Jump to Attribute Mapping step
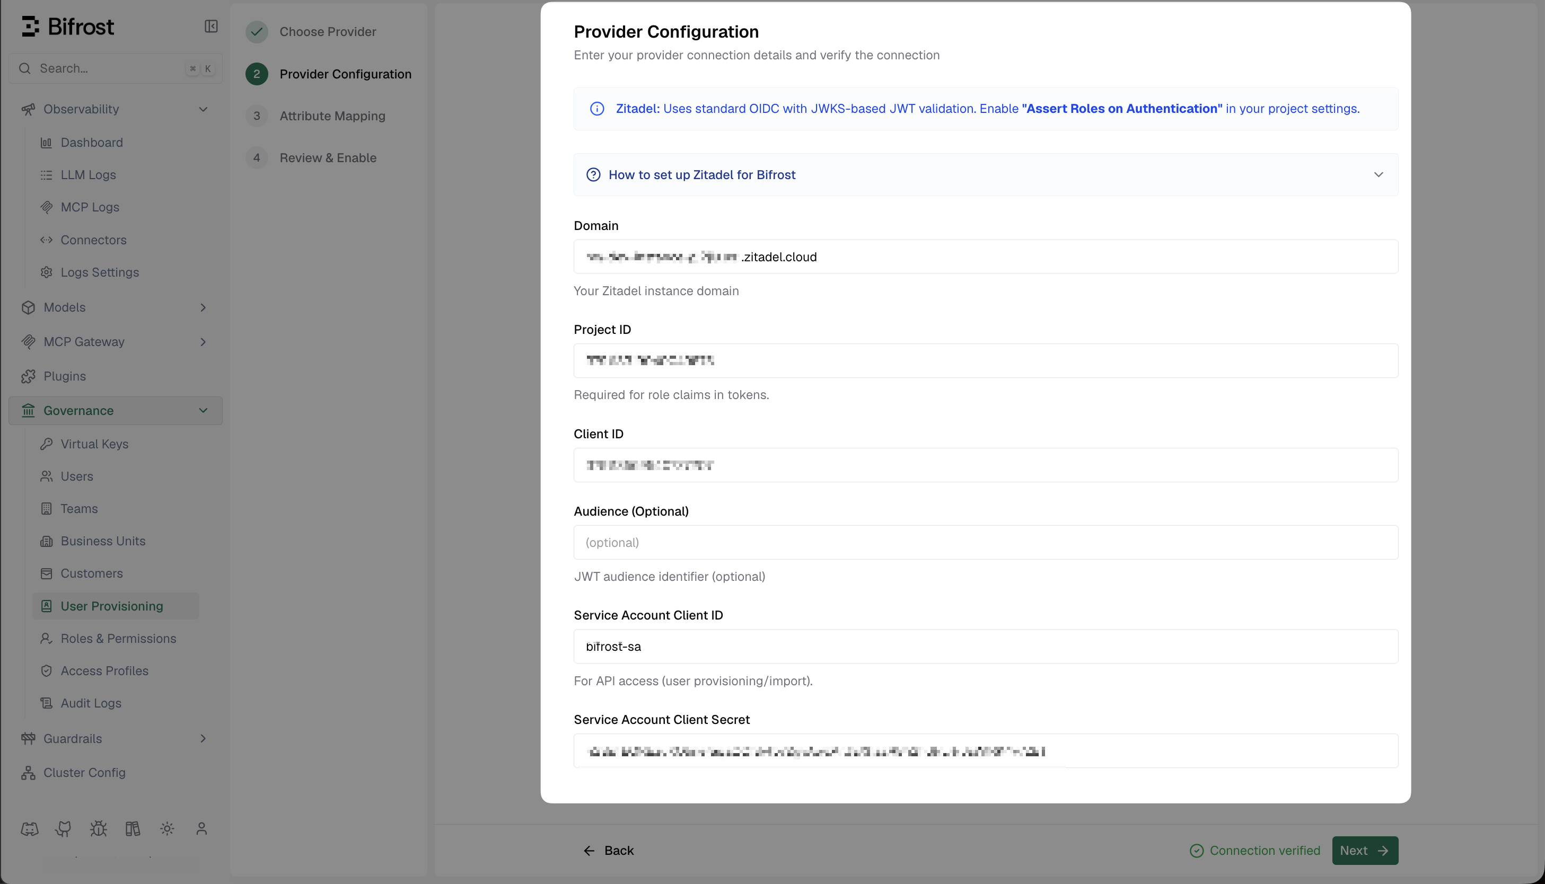Screen dimensions: 1545x884 (x=316, y=116)
